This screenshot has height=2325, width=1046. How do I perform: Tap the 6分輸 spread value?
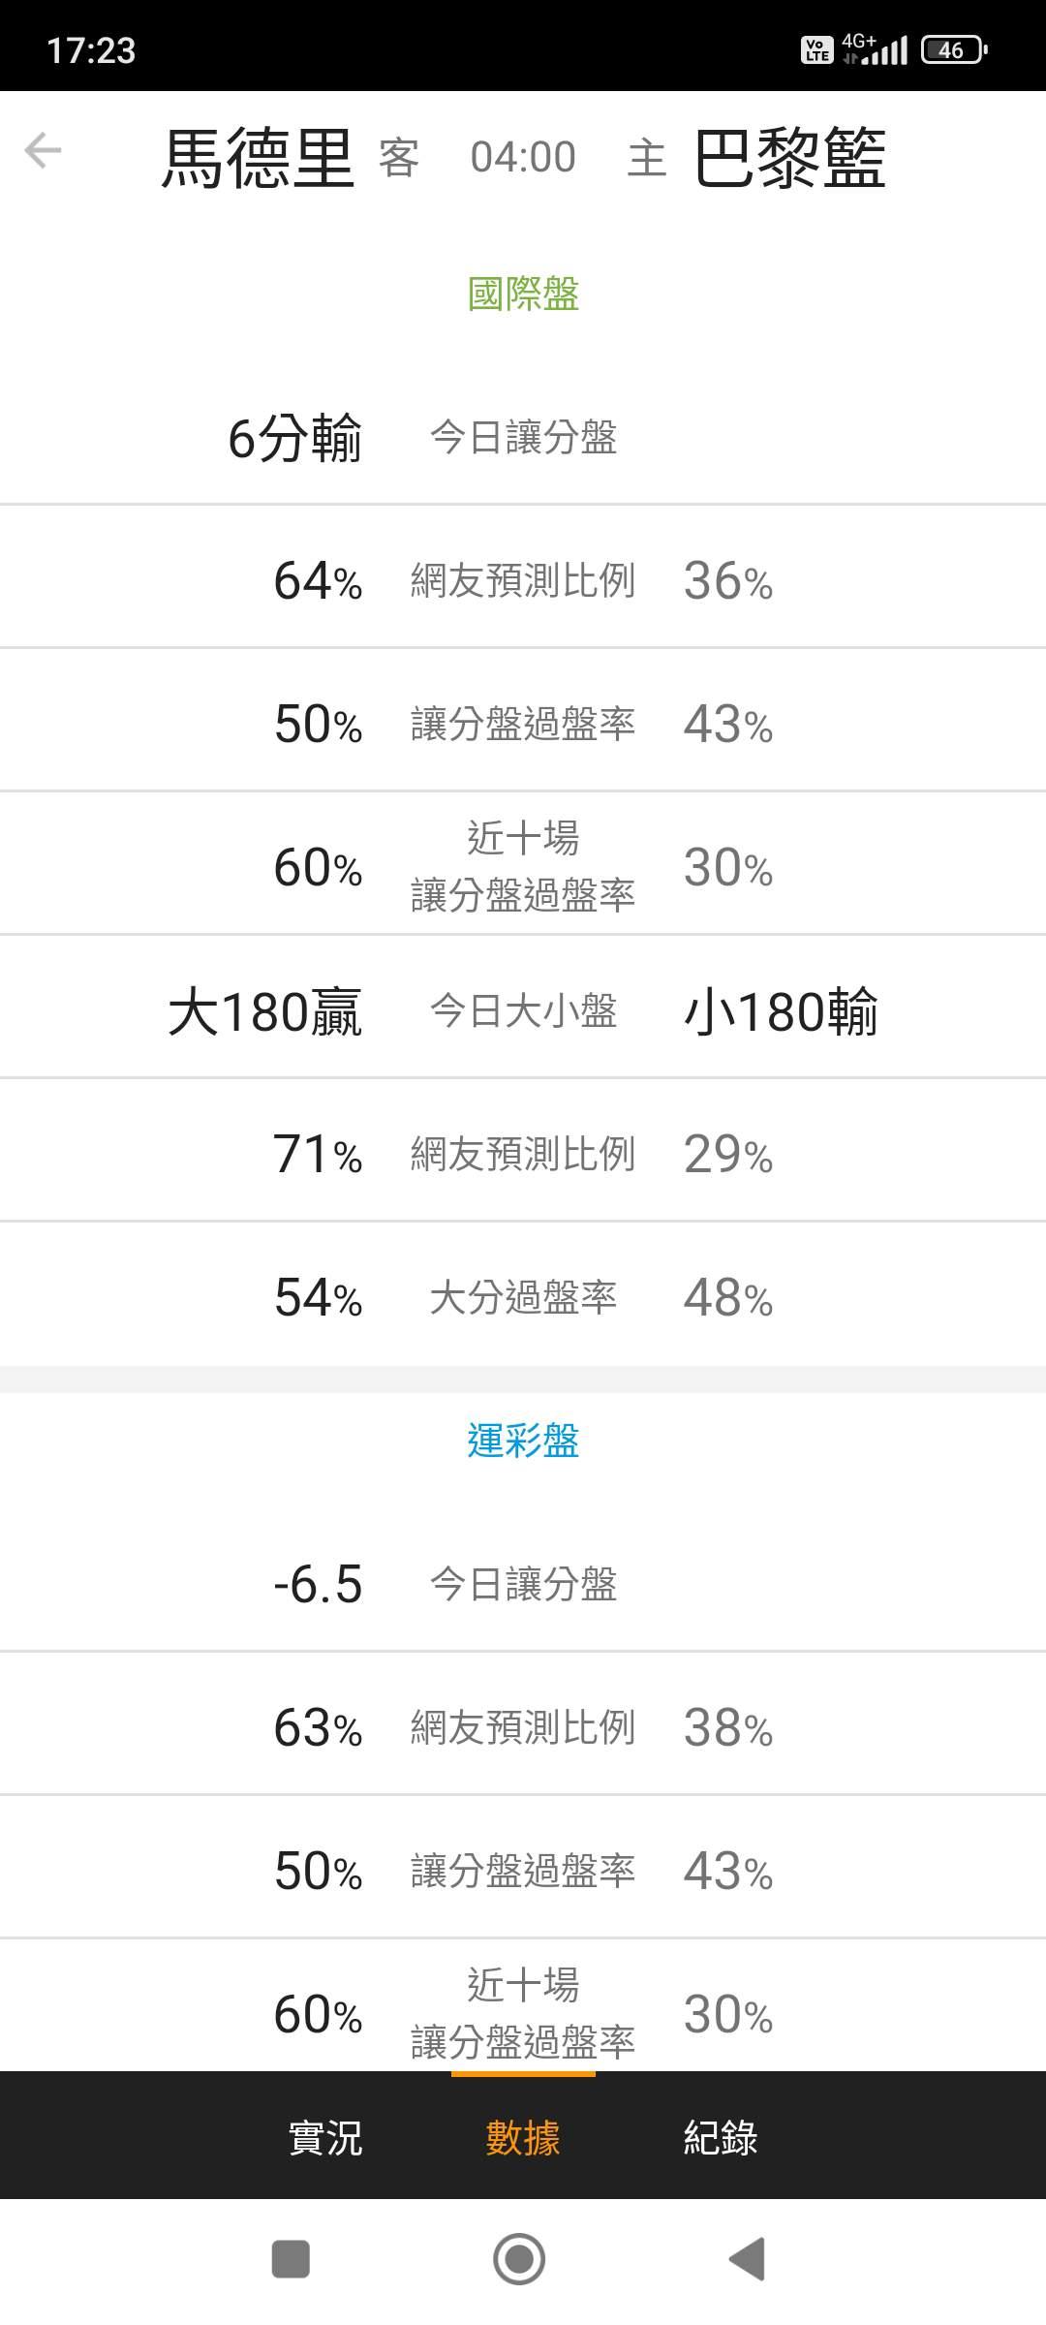coord(295,437)
